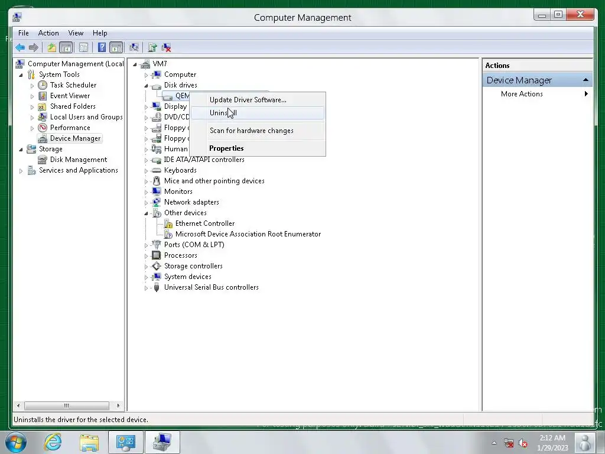Screen dimensions: 605x454
Task: Select Event Viewer icon in tree
Action: (43, 96)
